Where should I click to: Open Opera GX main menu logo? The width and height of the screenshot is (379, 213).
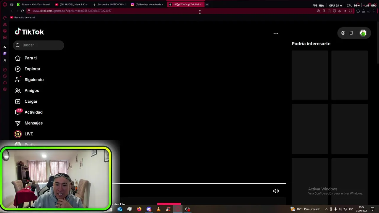[x=5, y=4]
